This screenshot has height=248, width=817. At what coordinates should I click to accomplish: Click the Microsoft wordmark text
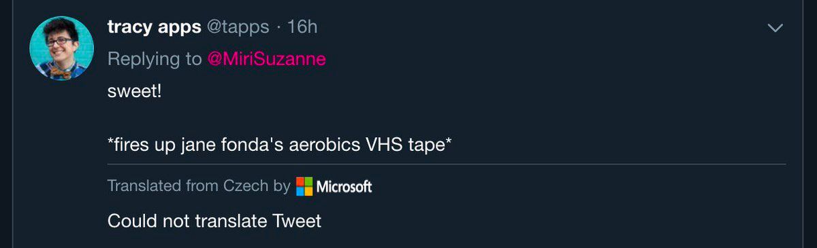pos(344,186)
